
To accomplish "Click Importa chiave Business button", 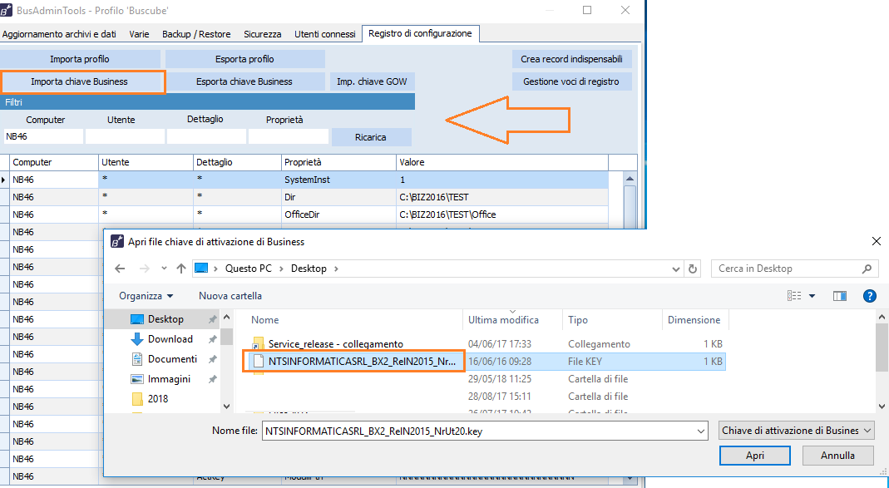I will [80, 81].
